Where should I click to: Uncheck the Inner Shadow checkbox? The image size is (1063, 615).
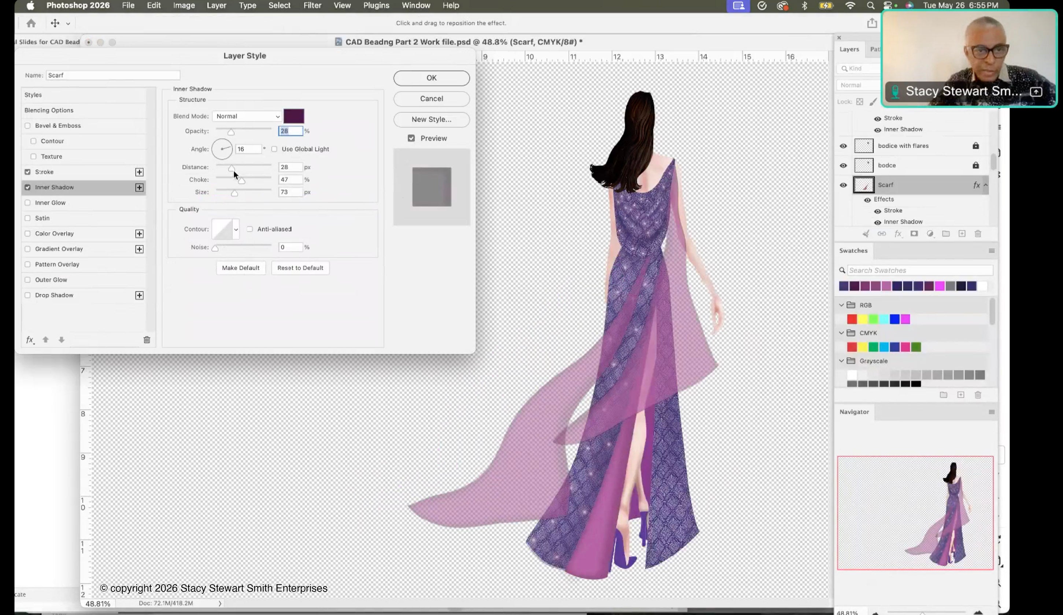[27, 187]
